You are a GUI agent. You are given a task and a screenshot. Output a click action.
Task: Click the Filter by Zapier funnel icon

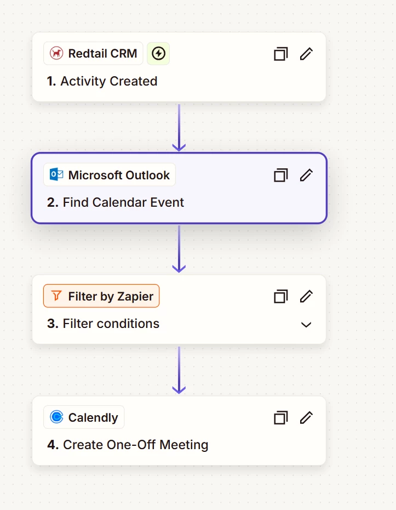(x=56, y=296)
